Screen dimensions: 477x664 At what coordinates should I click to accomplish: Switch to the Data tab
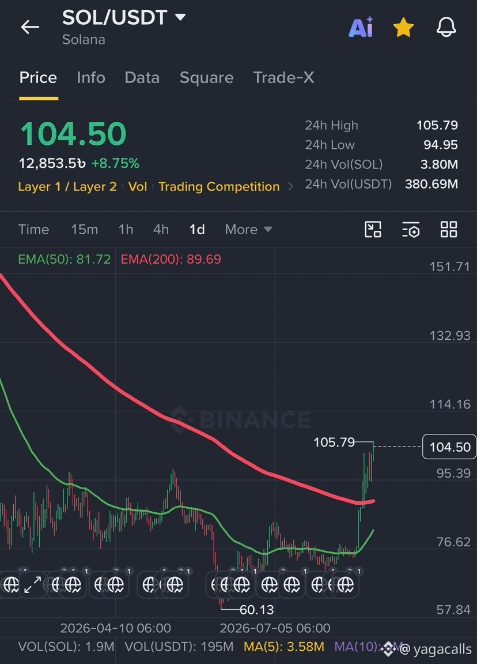tap(142, 78)
